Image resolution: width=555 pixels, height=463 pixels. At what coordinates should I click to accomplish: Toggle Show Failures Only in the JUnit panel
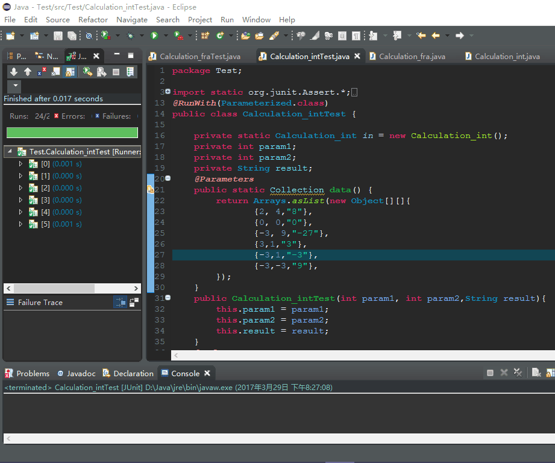(42, 72)
